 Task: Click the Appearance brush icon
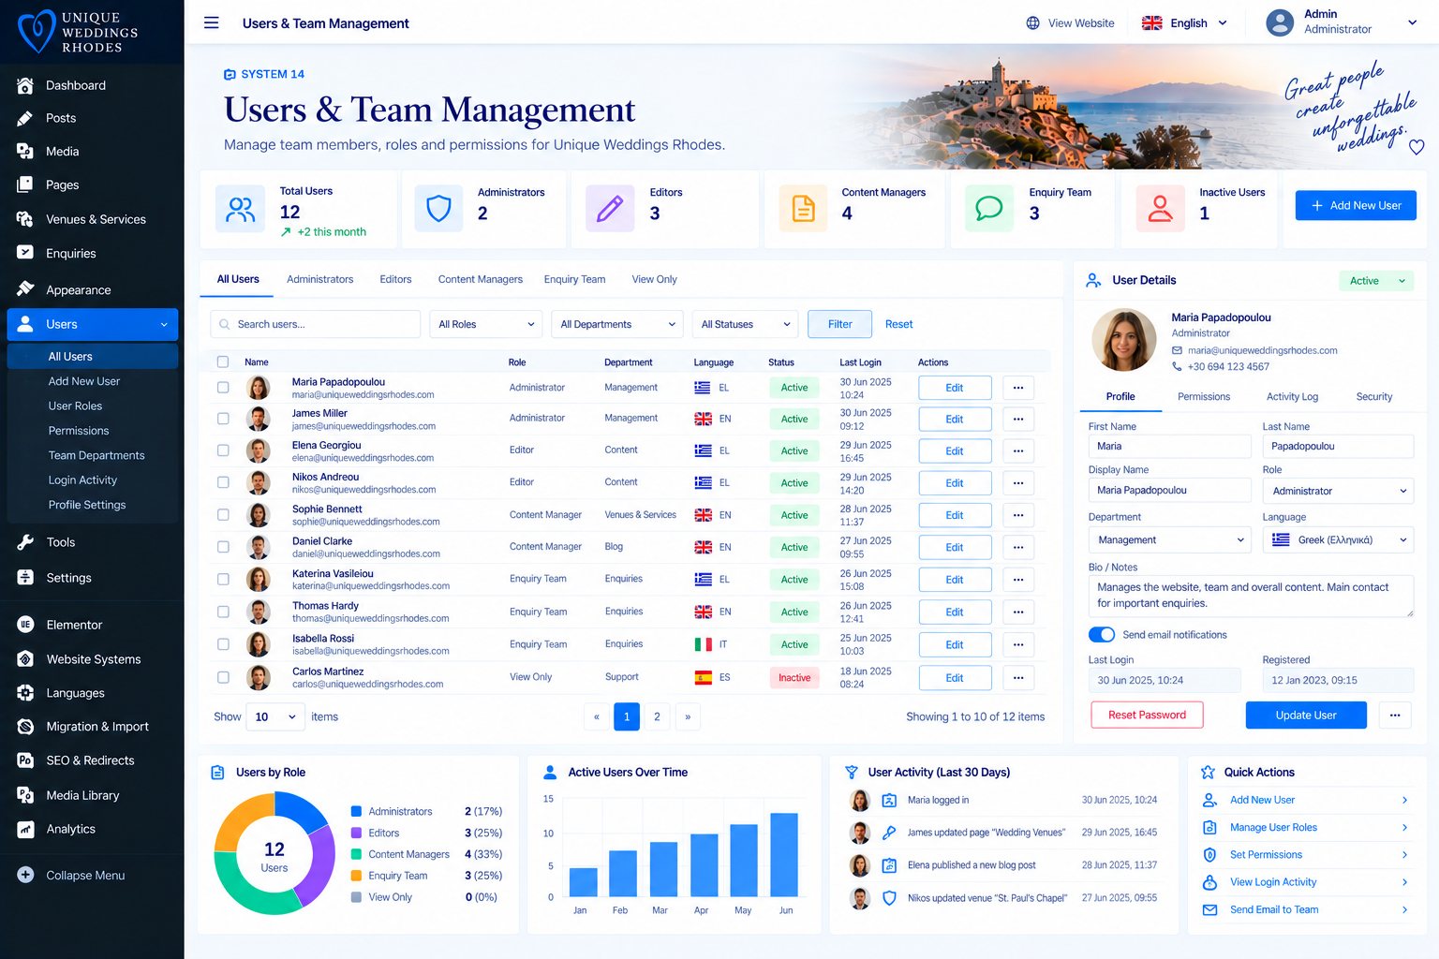coord(25,289)
